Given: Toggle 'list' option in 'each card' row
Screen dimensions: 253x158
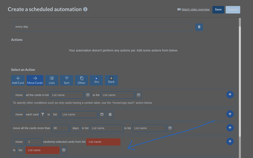Looking at the screenshot, I should [55, 114].
